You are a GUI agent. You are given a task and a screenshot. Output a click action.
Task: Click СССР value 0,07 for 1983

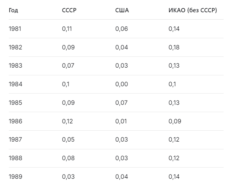(68, 66)
